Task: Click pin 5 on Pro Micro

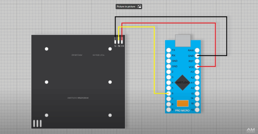Action: click(x=168, y=88)
